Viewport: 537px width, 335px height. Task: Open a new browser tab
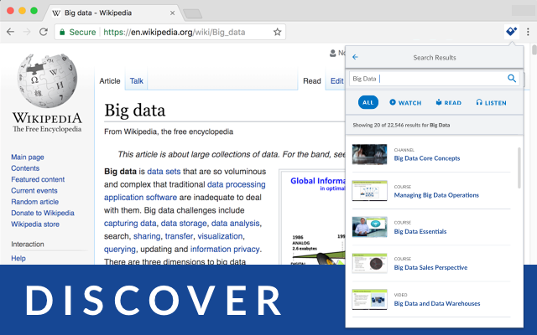[193, 13]
